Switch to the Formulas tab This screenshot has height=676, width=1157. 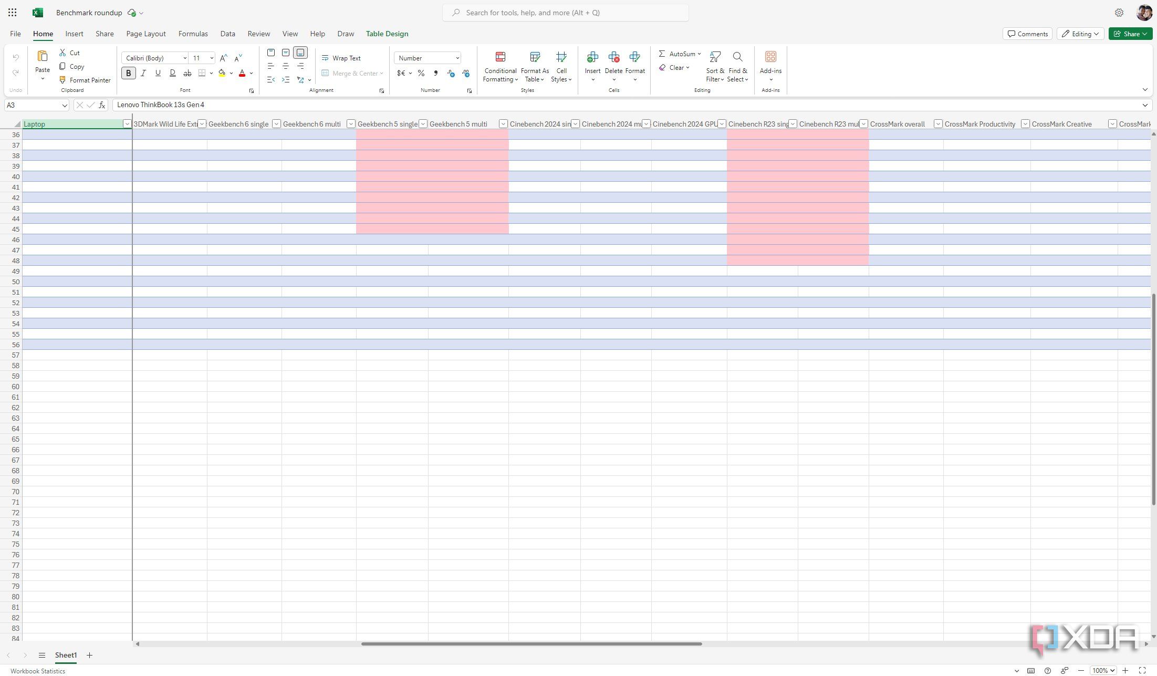pos(193,34)
